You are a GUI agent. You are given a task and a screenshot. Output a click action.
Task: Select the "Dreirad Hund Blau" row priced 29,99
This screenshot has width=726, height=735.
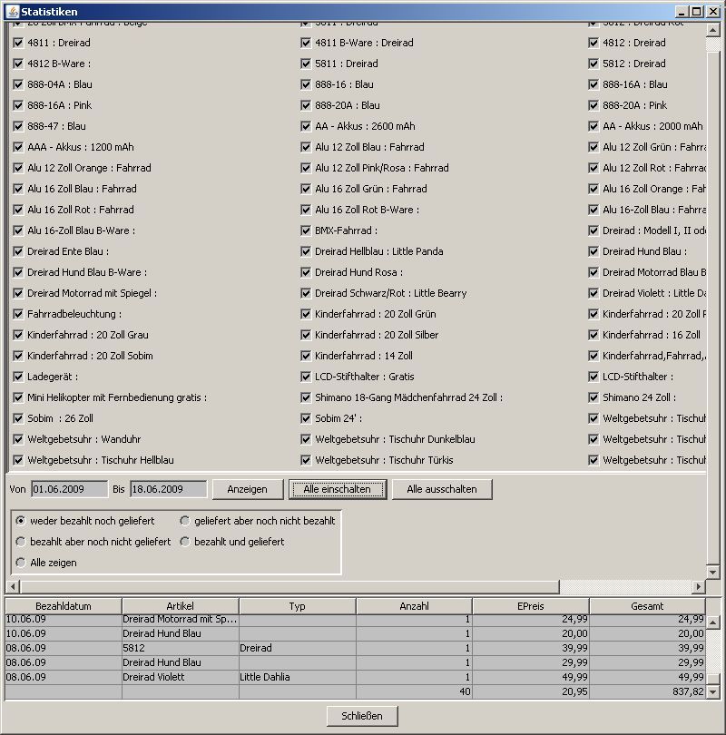(355, 662)
